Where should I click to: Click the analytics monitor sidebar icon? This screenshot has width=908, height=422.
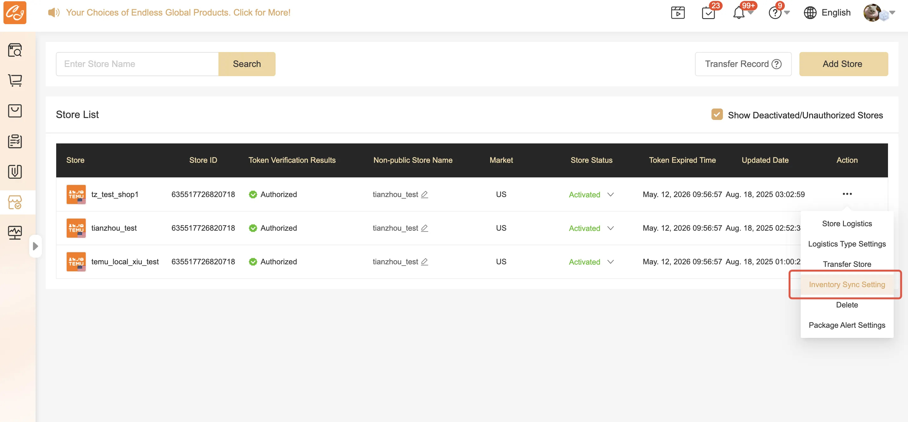pos(15,233)
